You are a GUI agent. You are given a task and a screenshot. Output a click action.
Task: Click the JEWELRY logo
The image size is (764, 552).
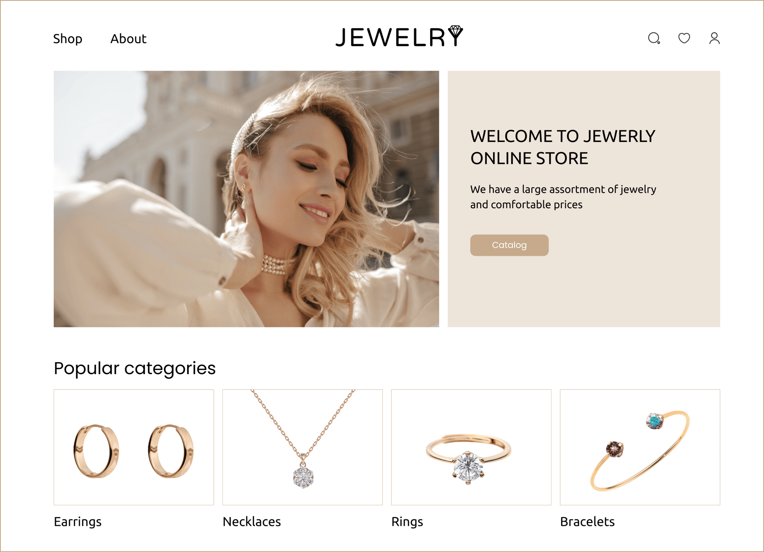[x=399, y=36]
